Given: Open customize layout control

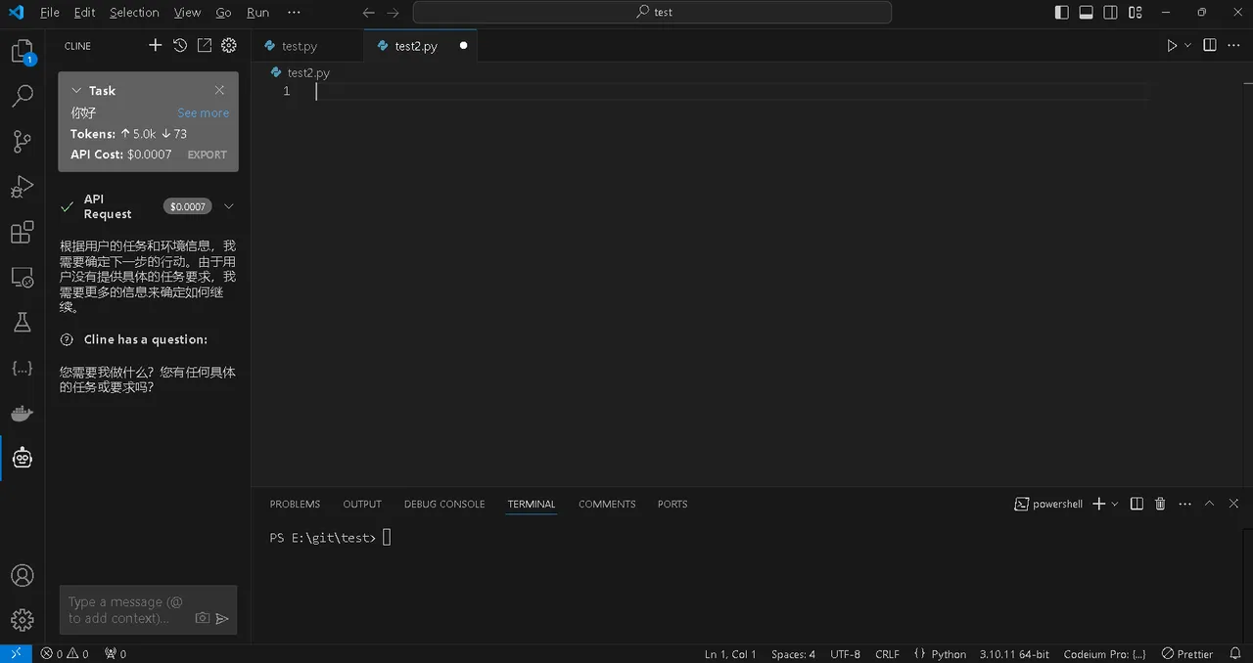Looking at the screenshot, I should pyautogui.click(x=1136, y=13).
